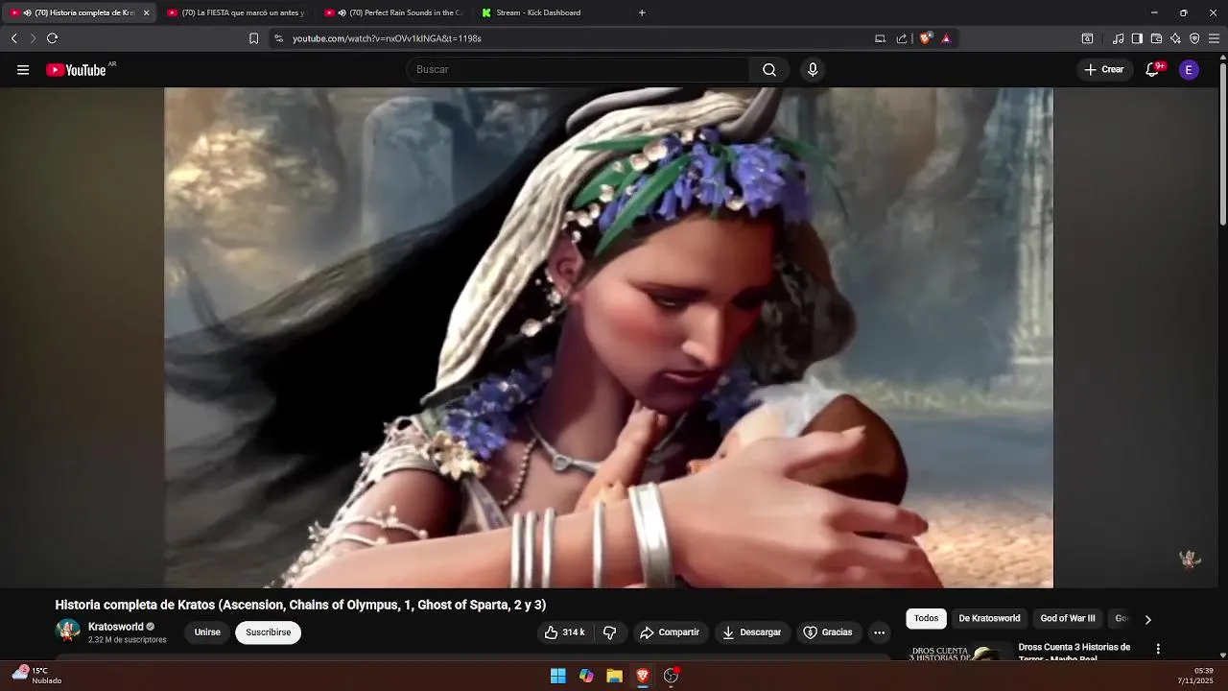Click the install/cast screen icon in address bar

(880, 38)
